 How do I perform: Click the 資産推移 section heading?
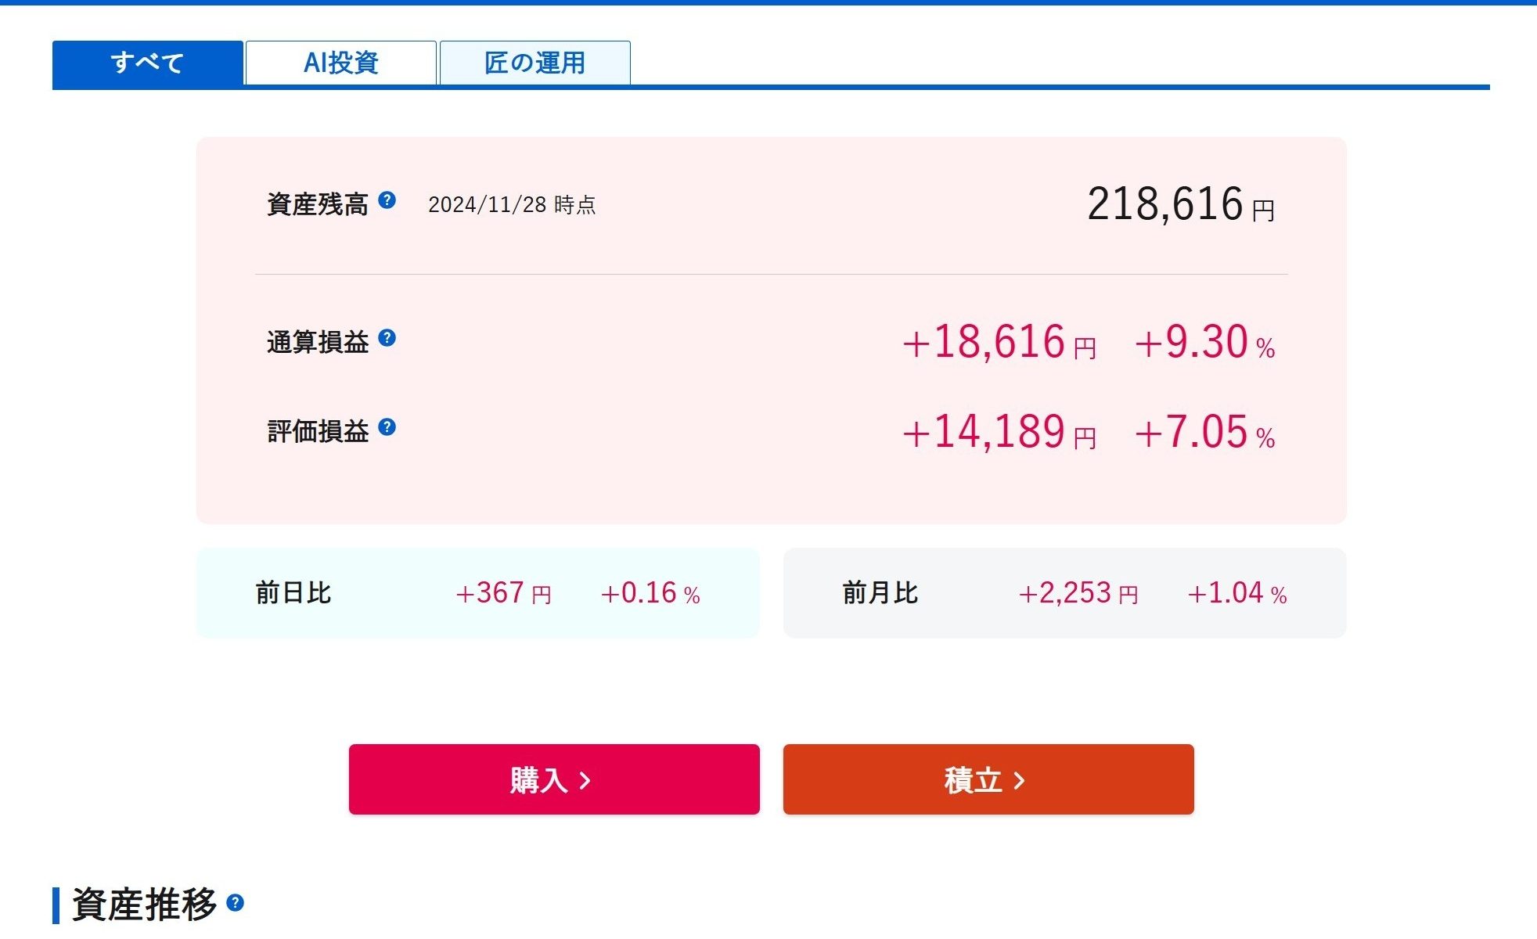pyautogui.click(x=144, y=904)
